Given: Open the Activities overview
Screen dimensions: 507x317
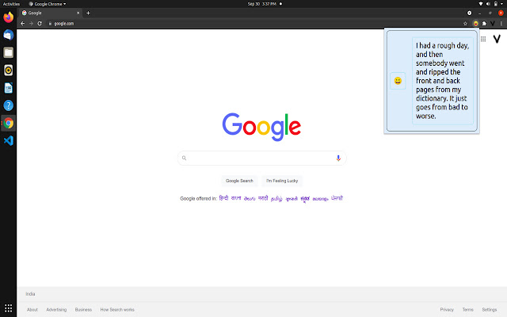Looking at the screenshot, I should [11, 4].
